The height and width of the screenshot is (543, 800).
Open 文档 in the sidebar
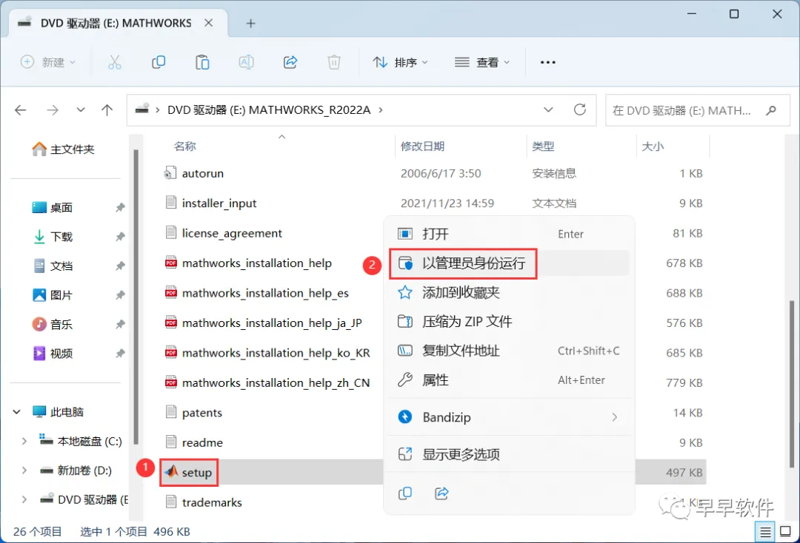point(53,266)
